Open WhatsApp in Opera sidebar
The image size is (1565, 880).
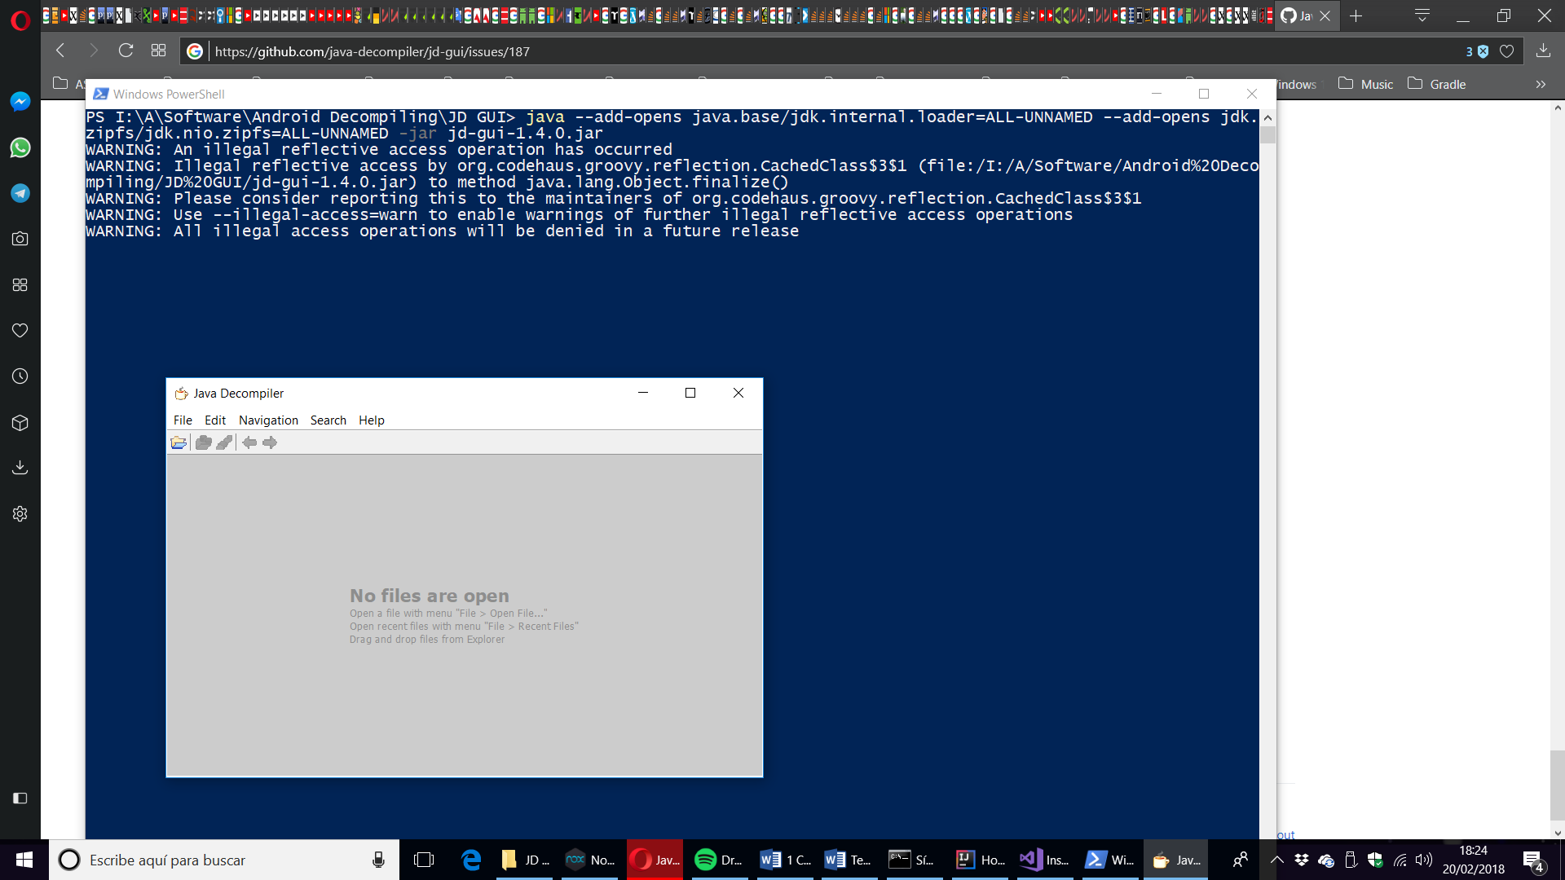tap(20, 147)
